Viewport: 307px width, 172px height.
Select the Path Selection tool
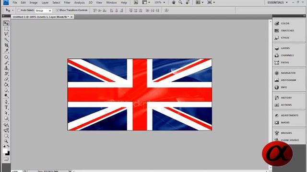pos(6,113)
